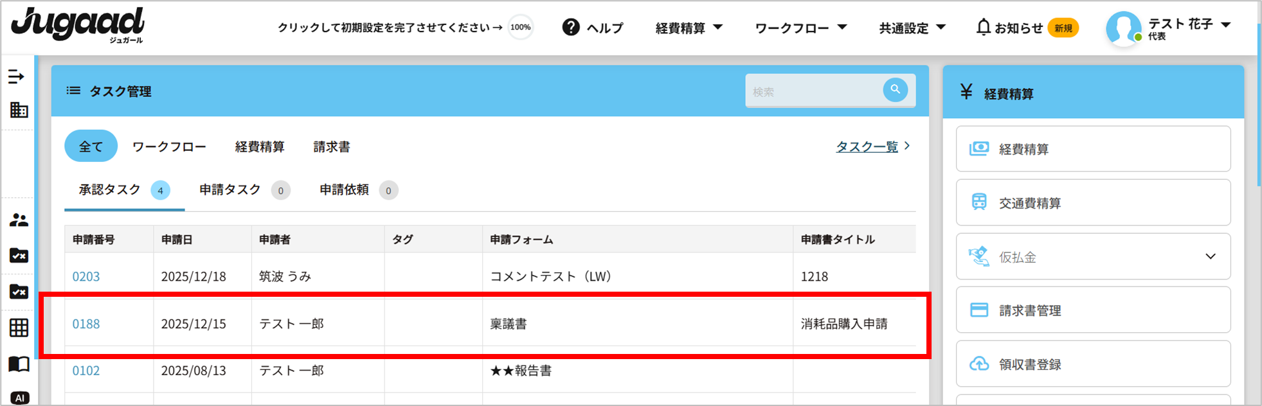Screen dimensions: 1262x406
Task: Click the AI icon in the sidebar
Action: 19,398
